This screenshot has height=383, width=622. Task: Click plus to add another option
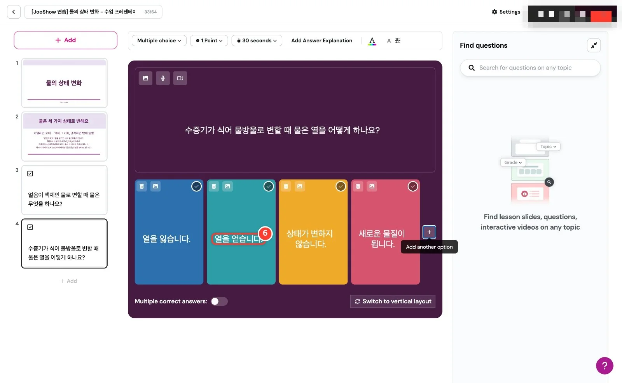coord(429,232)
